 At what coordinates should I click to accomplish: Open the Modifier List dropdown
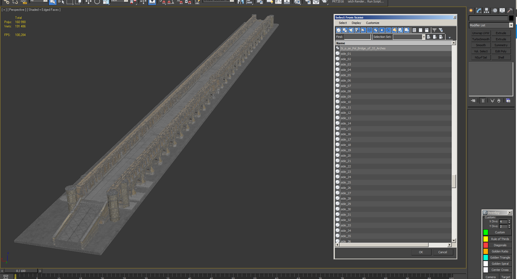click(511, 25)
